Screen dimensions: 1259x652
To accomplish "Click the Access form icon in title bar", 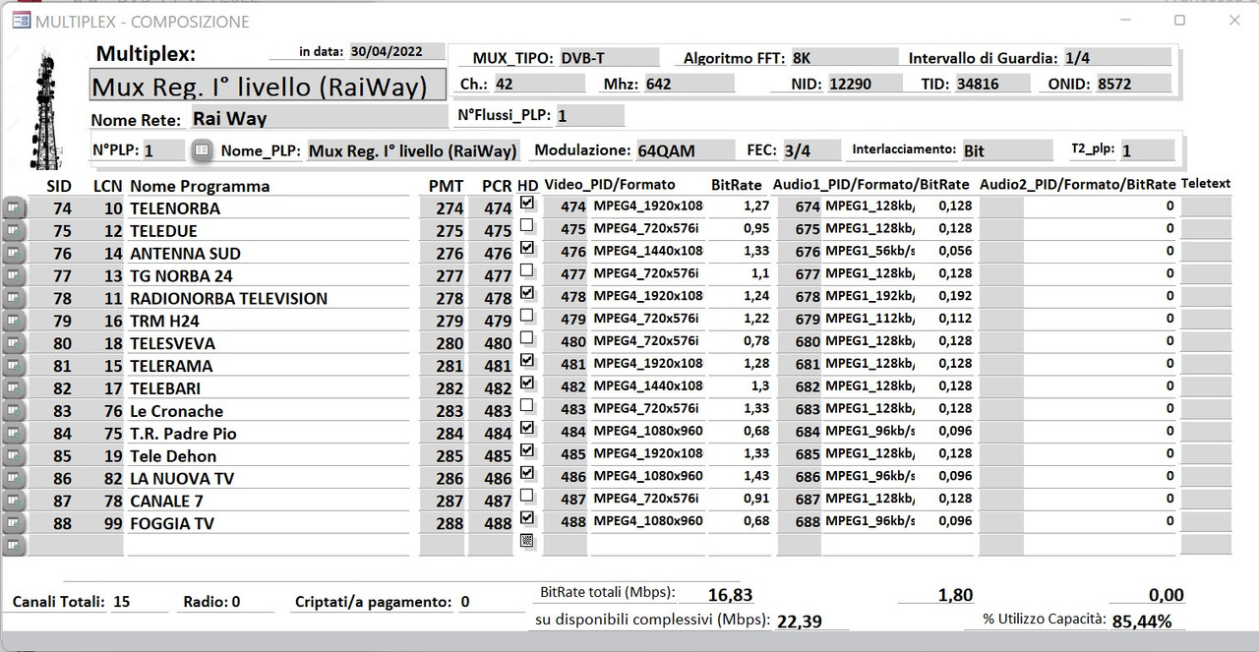I will [21, 21].
